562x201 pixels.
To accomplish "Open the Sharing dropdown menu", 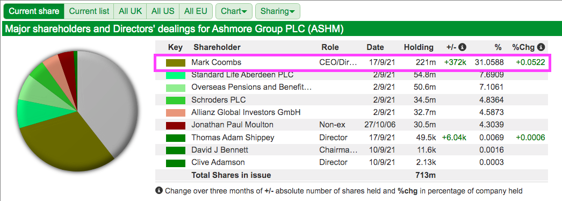I will (277, 11).
